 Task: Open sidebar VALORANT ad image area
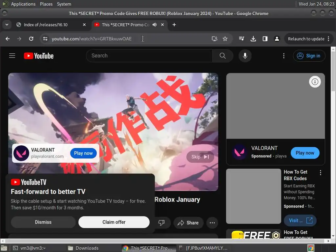point(276,106)
